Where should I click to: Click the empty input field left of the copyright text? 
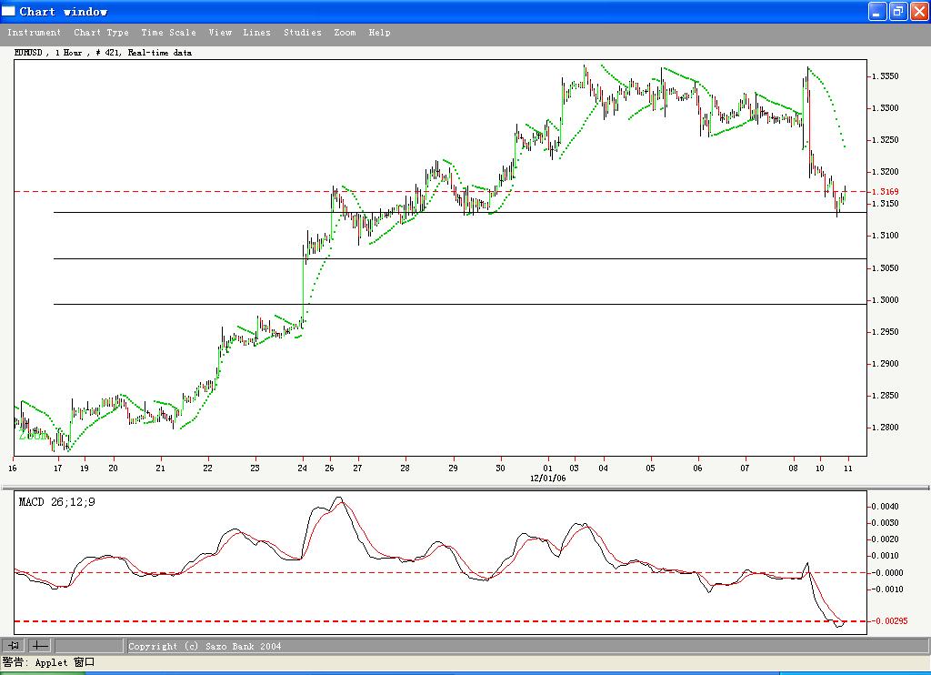pos(86,645)
